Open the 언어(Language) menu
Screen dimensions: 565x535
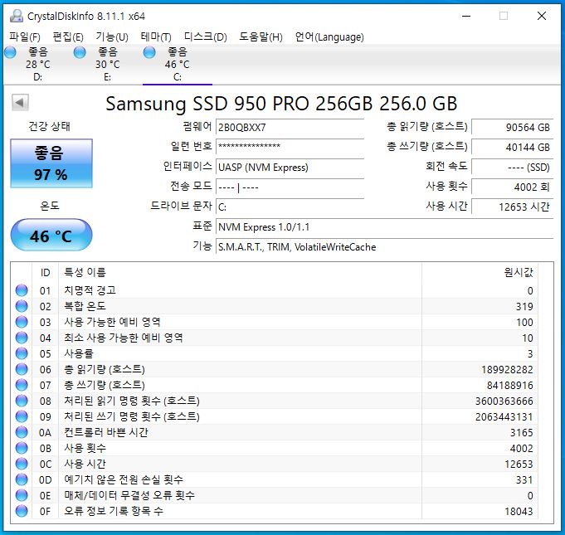click(329, 37)
